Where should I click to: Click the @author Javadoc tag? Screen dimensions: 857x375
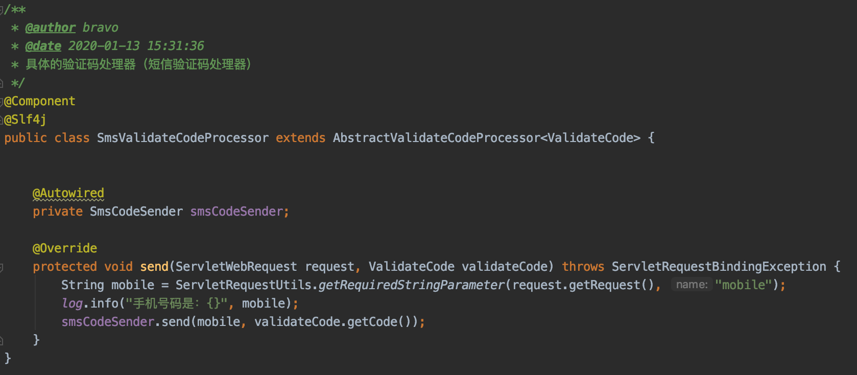tap(50, 28)
